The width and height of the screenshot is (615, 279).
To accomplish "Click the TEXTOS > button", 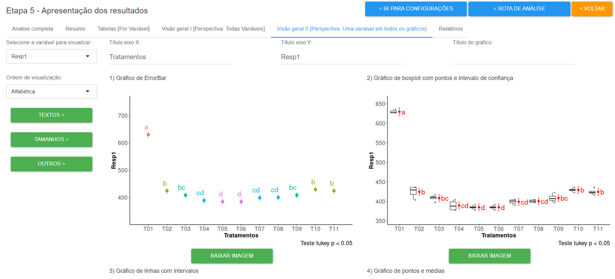I will tap(51, 115).
